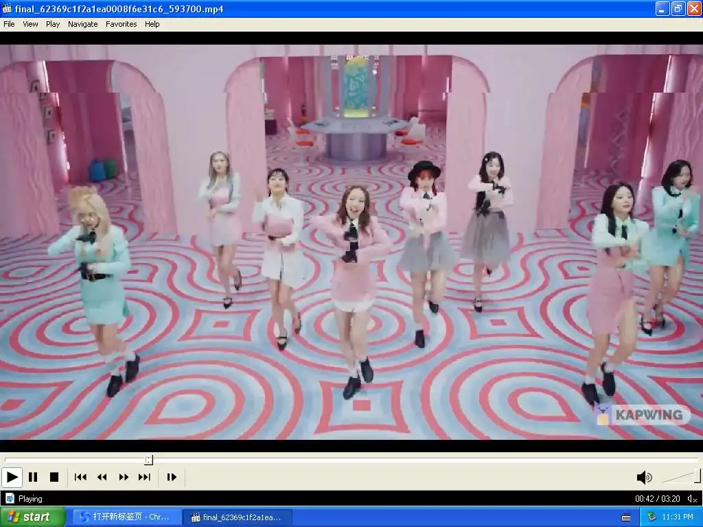The width and height of the screenshot is (703, 527).
Task: Open the Favorites menu
Action: [x=121, y=24]
